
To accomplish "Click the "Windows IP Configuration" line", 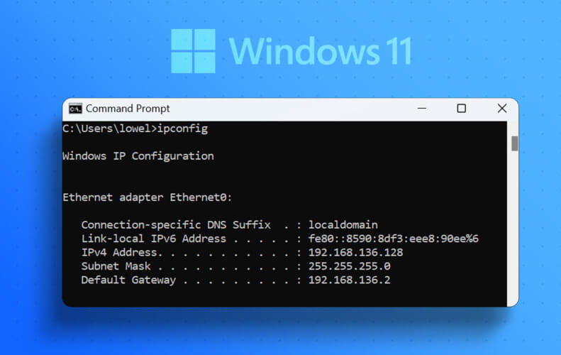I will (x=138, y=156).
